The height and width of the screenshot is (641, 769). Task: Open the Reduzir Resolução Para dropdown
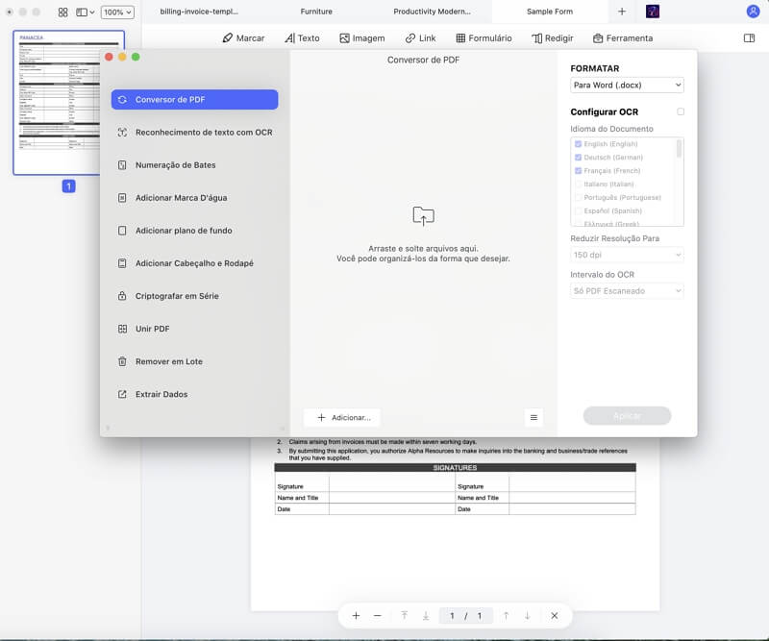(627, 254)
